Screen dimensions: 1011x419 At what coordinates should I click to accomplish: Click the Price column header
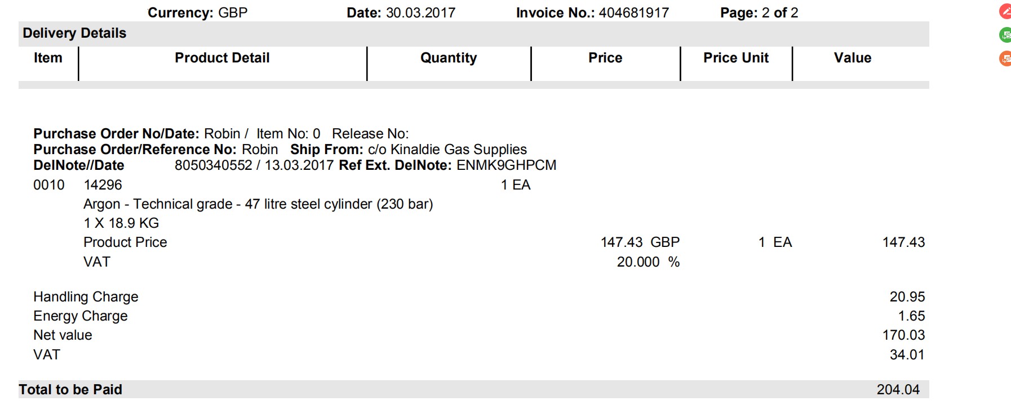605,58
